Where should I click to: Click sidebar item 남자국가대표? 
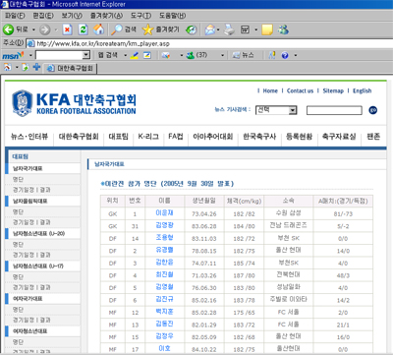click(x=28, y=168)
